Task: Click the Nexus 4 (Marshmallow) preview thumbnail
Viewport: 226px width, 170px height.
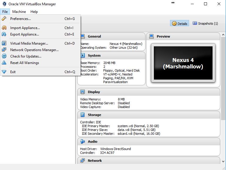Action: click(183, 63)
